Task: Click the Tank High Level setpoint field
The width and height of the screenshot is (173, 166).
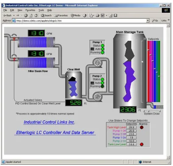Action: click(x=131, y=127)
